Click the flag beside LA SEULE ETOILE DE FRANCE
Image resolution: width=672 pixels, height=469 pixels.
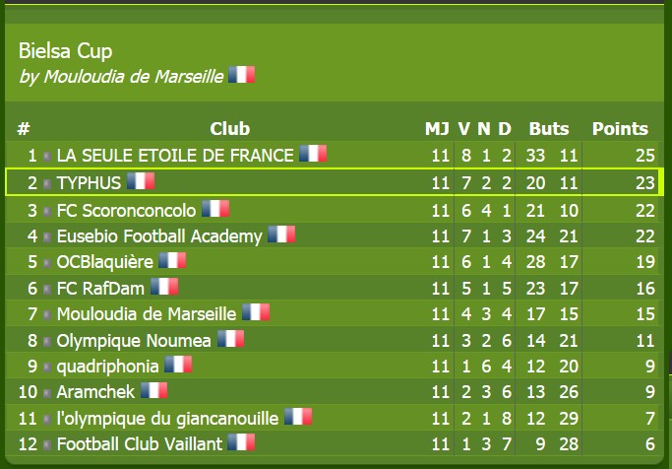coord(313,154)
